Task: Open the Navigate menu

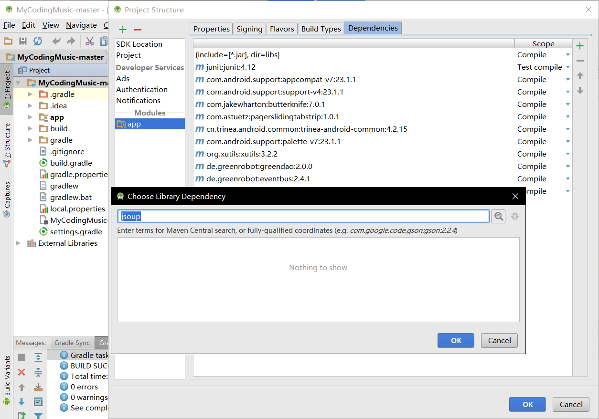Action: [x=81, y=25]
